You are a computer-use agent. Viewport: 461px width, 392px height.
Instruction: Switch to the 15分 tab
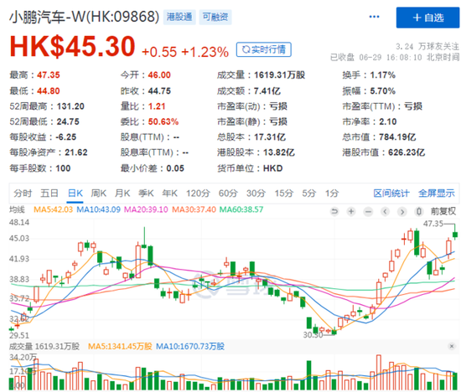tap(284, 193)
